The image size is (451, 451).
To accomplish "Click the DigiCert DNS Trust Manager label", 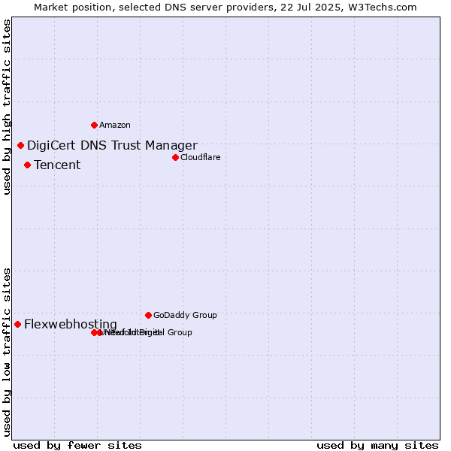I will [113, 146].
